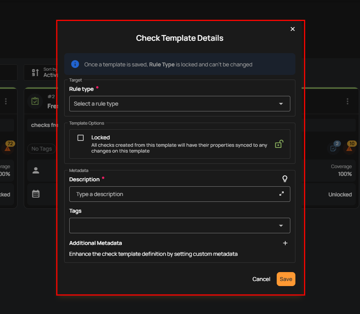The width and height of the screenshot is (360, 314).
Task: Click the orange Save button
Action: [x=286, y=279]
